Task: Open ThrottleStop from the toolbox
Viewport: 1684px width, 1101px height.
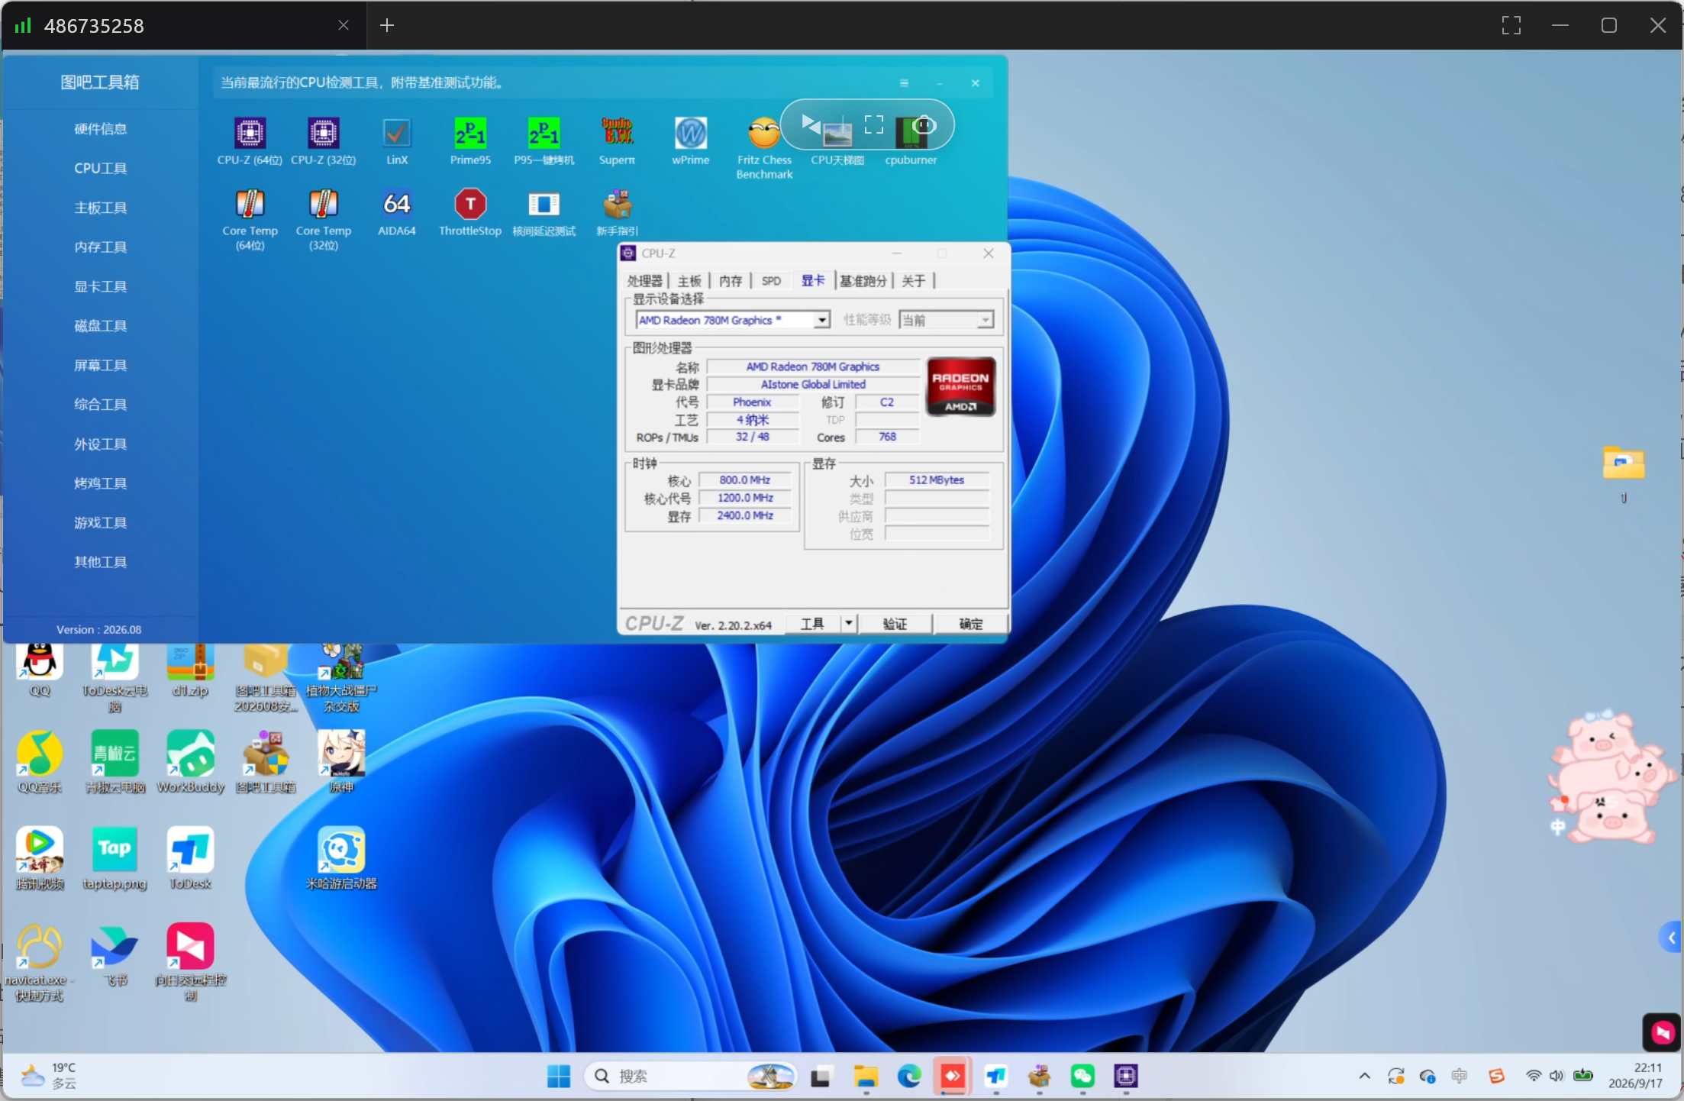Action: [470, 212]
